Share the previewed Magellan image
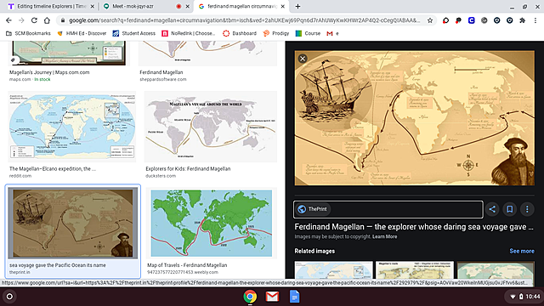 tap(492, 209)
